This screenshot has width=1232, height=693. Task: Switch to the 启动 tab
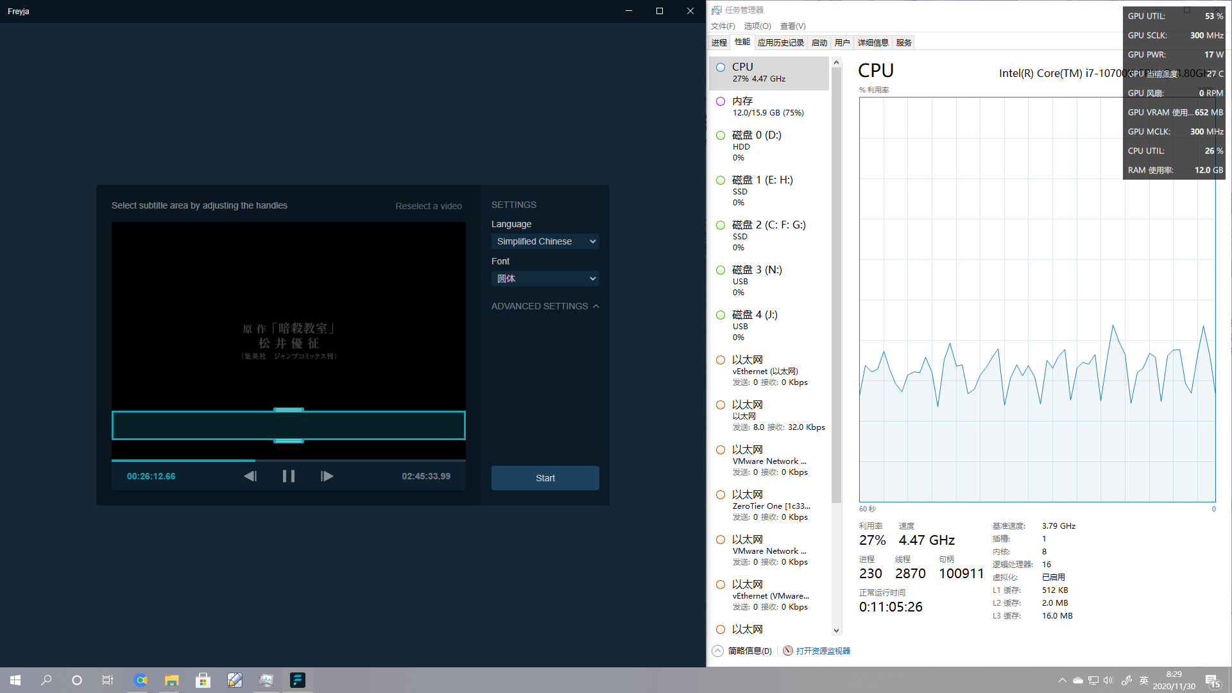(x=819, y=43)
